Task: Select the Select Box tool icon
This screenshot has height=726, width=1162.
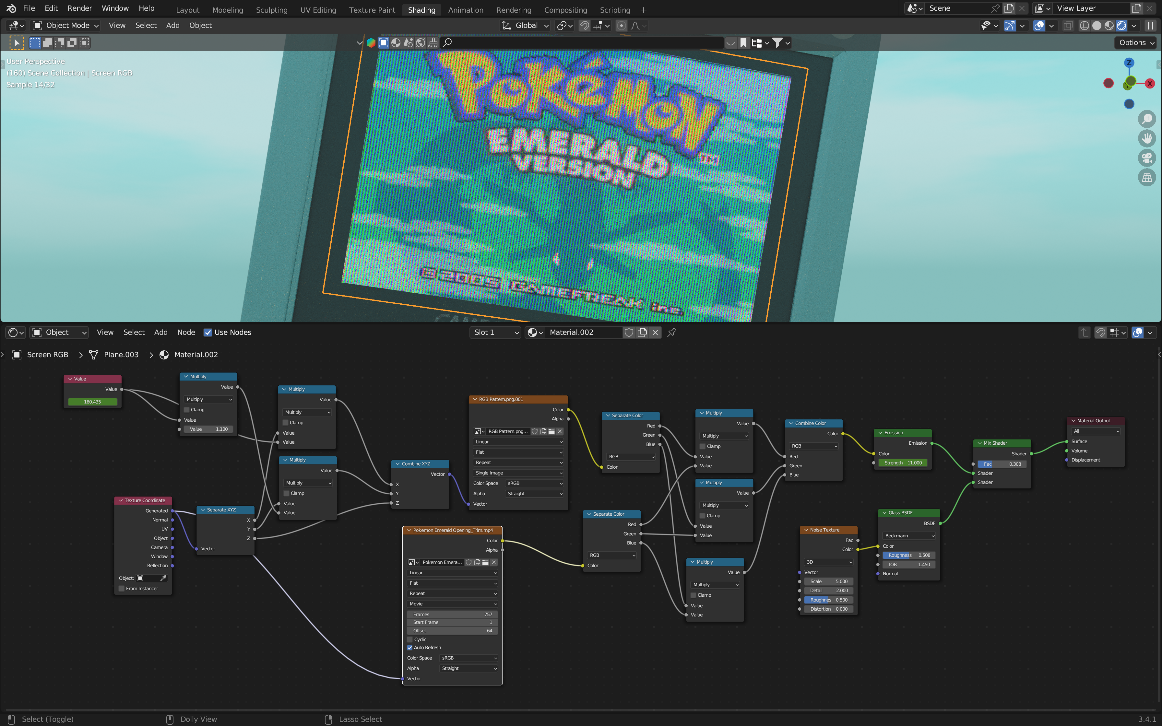Action: (x=35, y=43)
